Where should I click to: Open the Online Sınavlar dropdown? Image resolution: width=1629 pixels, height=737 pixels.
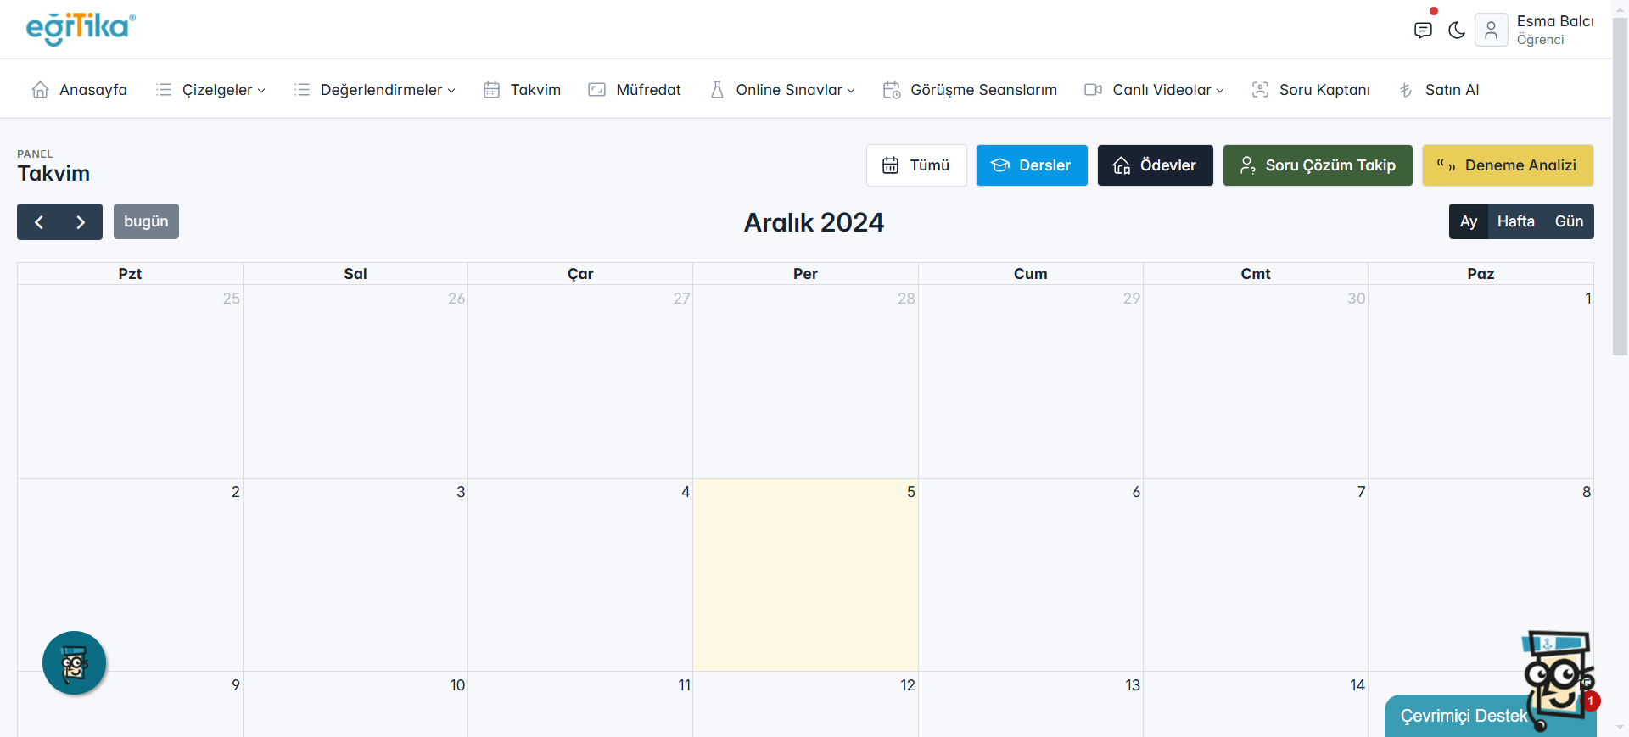783,90
